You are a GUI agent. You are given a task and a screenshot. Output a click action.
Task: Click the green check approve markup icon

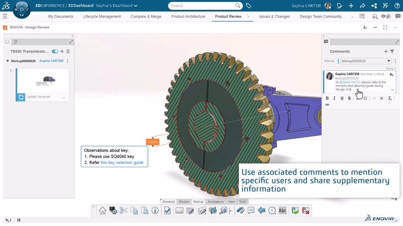295,211
